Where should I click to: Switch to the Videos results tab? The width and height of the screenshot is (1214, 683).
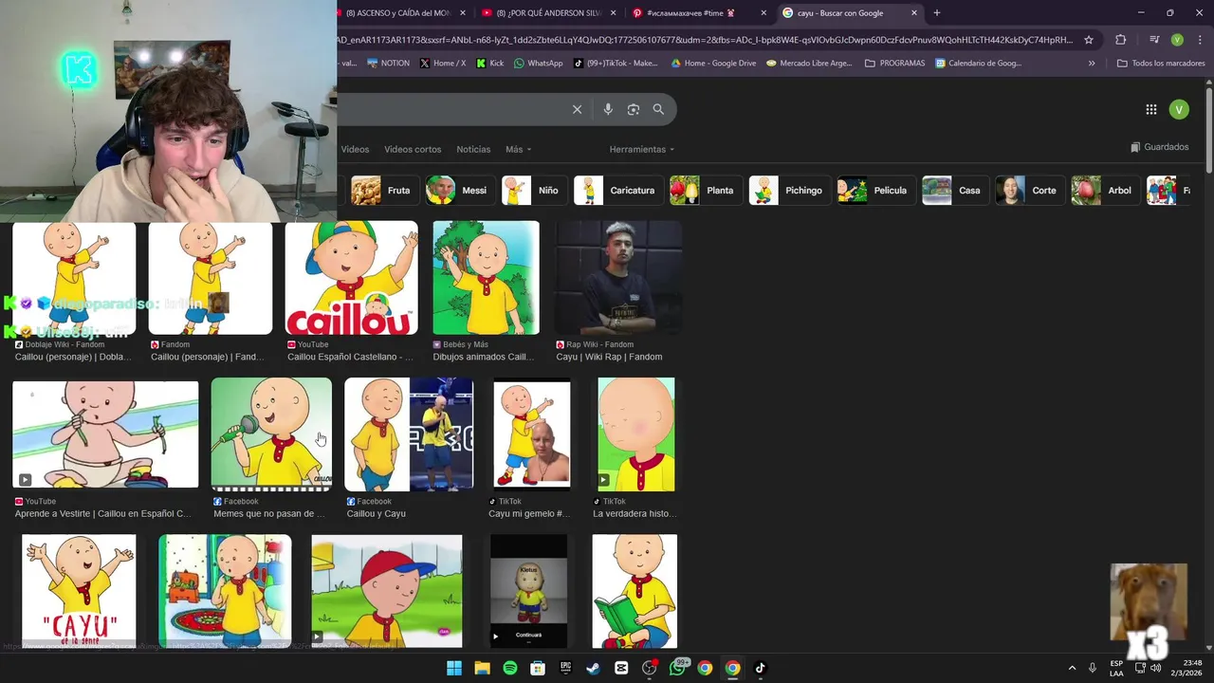[355, 149]
